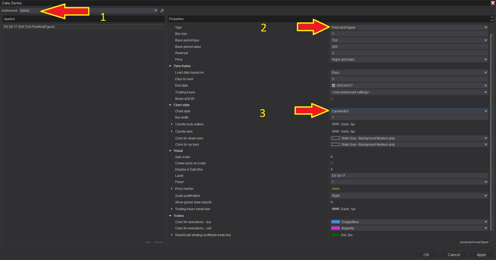Click Base period value 500 field
This screenshot has width=496, height=260.
coord(409,47)
